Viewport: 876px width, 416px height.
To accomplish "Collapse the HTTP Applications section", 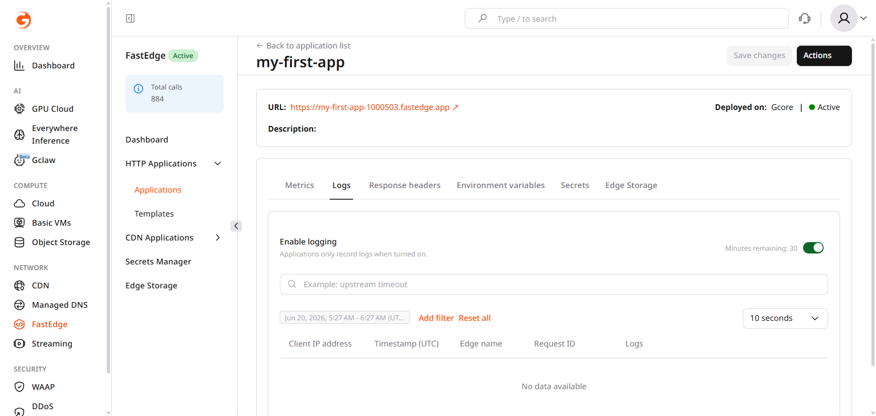I will pyautogui.click(x=217, y=164).
